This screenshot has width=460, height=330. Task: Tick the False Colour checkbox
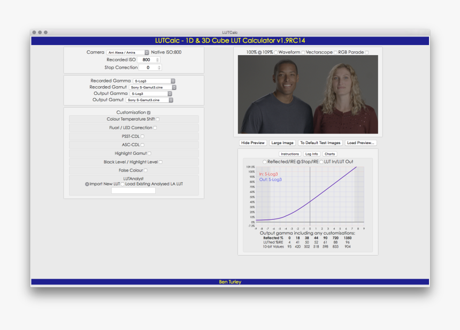[x=145, y=170]
